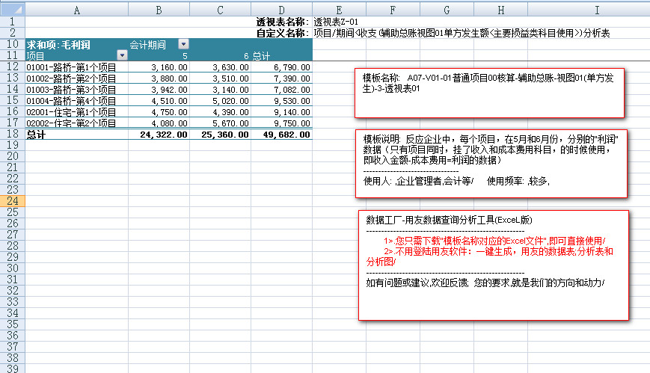650x373 pixels.
Task: Open the 会计期间 filter dropdown
Action: (183, 45)
